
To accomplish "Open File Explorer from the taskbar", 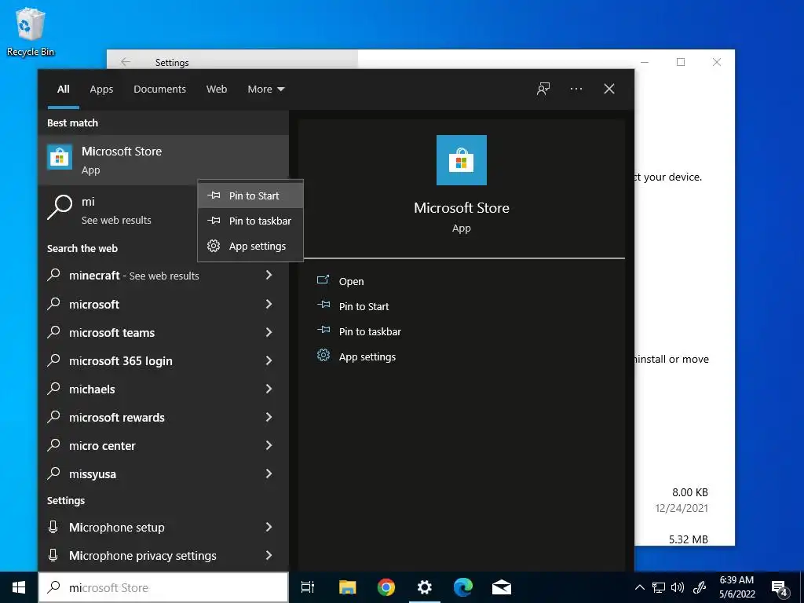I will point(347,587).
